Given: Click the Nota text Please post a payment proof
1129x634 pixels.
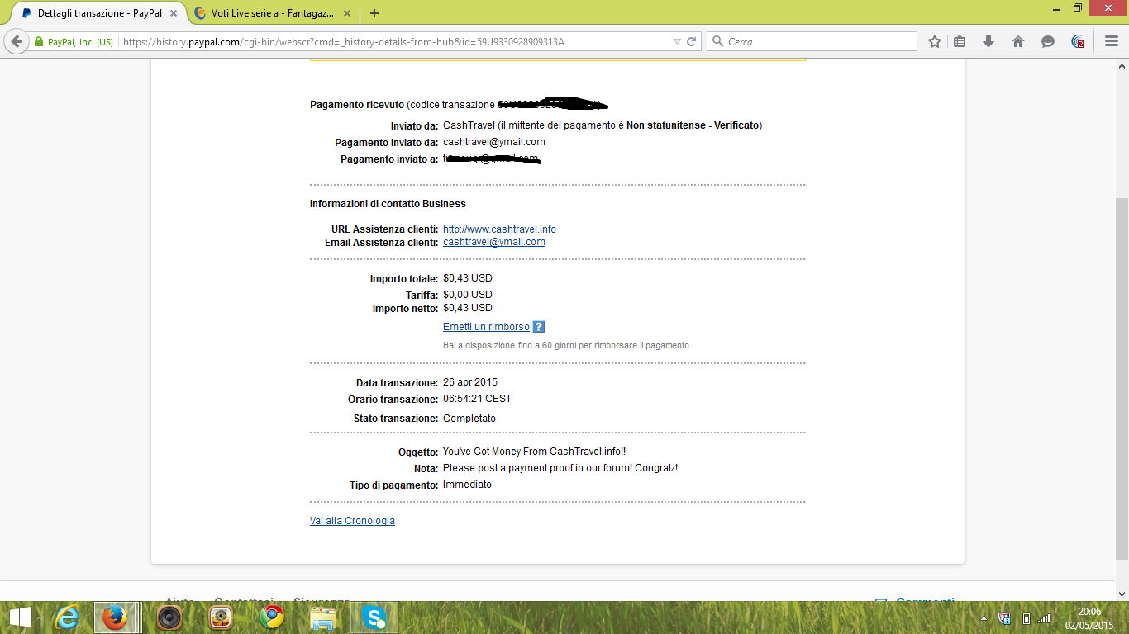Looking at the screenshot, I should (560, 468).
